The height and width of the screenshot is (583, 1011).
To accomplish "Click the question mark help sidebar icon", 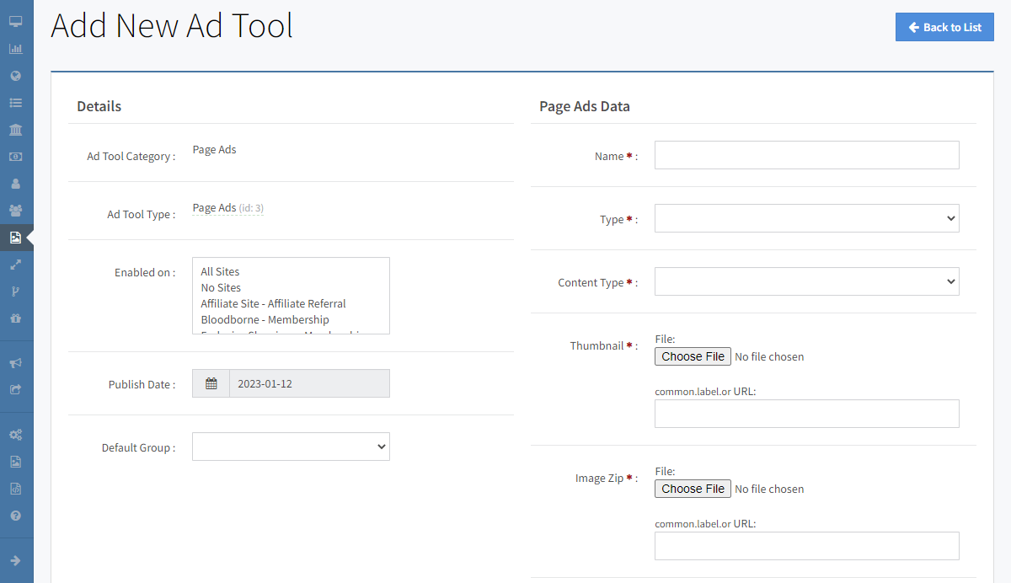I will (x=15, y=516).
